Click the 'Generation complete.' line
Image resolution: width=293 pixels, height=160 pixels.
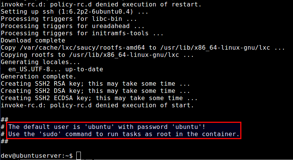click(x=38, y=77)
